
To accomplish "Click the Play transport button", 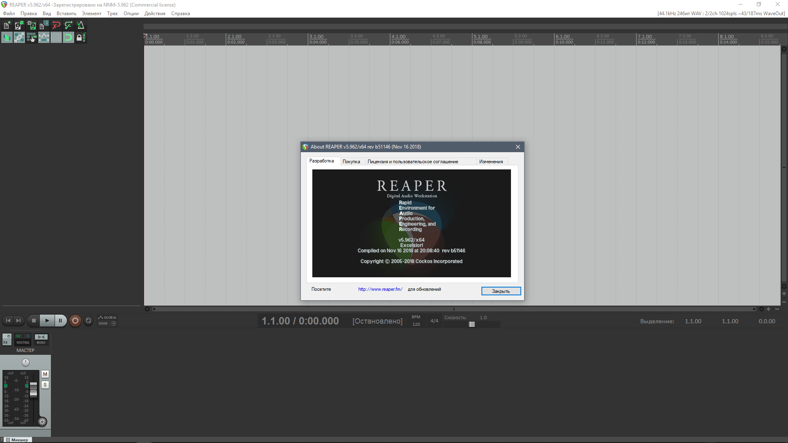I will click(47, 321).
